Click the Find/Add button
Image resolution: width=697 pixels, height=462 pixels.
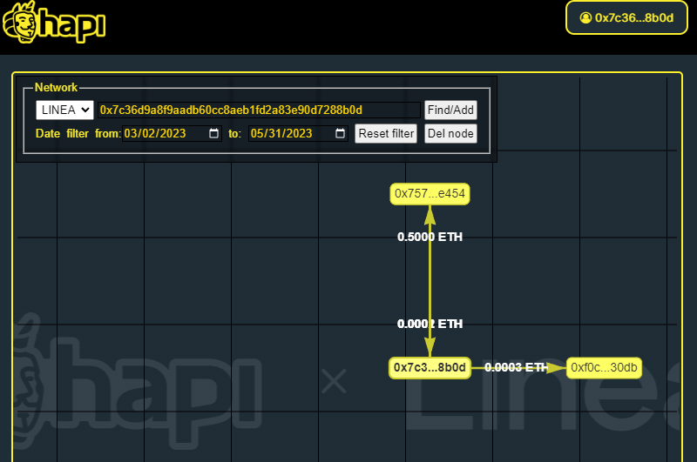point(450,110)
